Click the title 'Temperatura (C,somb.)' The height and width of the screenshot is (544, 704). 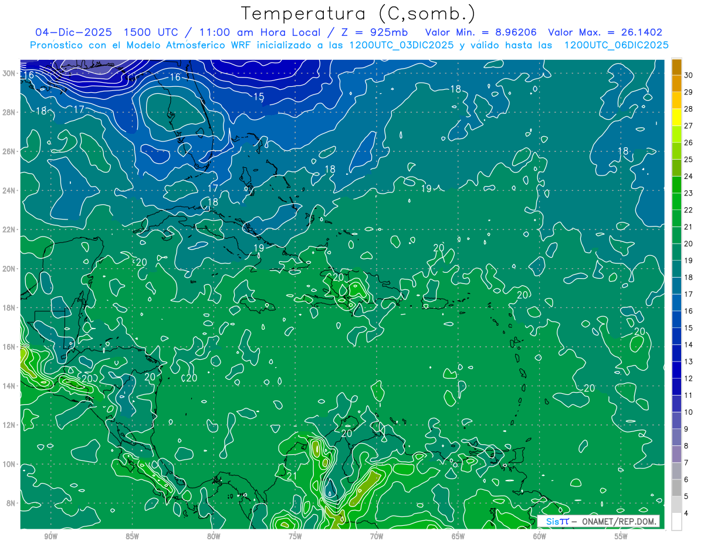click(358, 13)
